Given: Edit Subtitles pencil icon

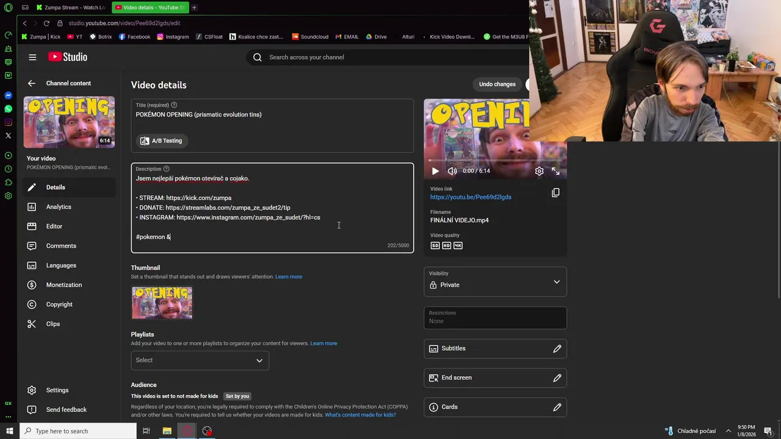Looking at the screenshot, I should click(x=557, y=349).
